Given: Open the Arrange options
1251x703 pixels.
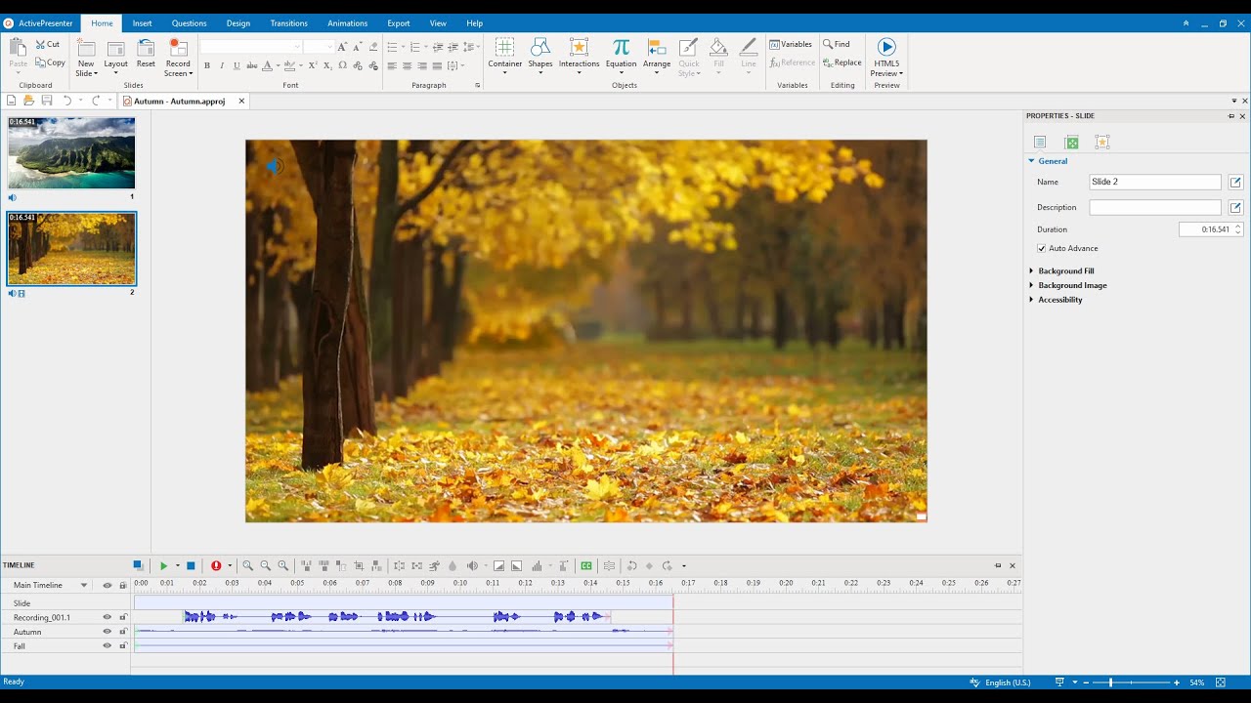Looking at the screenshot, I should coord(657,57).
